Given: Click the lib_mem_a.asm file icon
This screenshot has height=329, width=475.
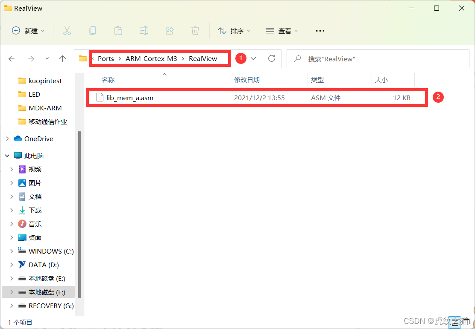Looking at the screenshot, I should [x=100, y=97].
